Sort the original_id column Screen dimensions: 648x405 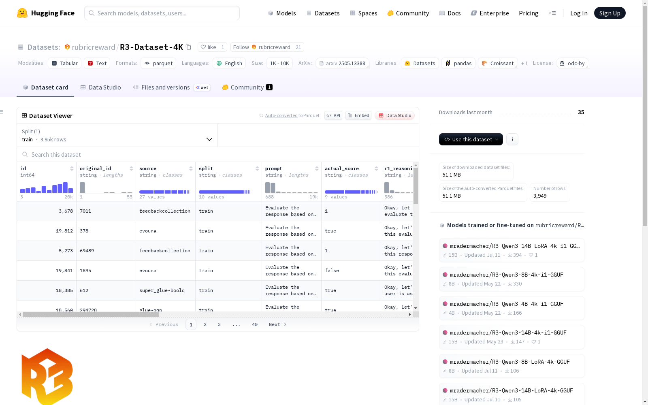[131, 168]
